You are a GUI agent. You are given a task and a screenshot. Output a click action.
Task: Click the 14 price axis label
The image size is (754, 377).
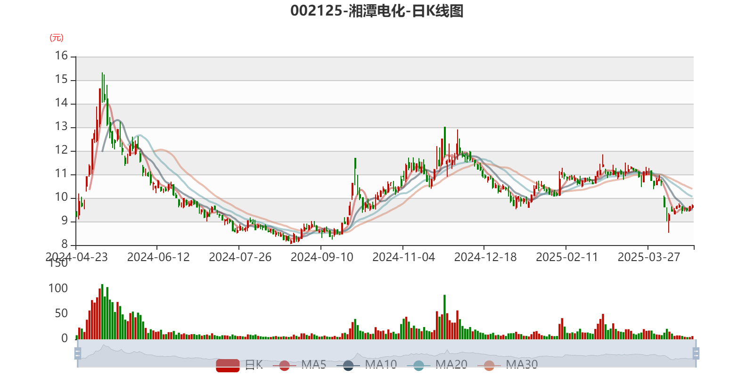pyautogui.click(x=61, y=103)
